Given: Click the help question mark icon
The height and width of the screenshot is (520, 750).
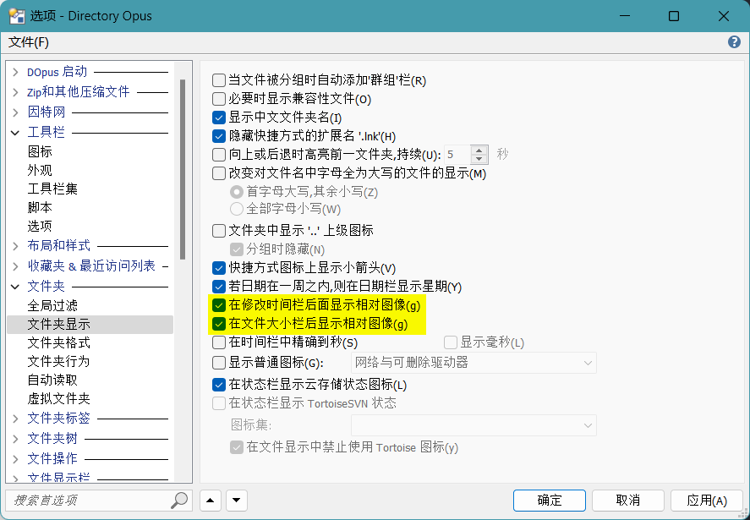Looking at the screenshot, I should click(x=734, y=42).
